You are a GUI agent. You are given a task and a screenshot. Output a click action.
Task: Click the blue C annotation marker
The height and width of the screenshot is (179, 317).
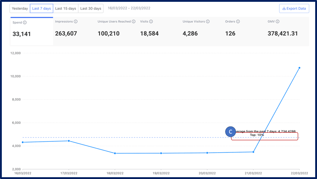(230, 132)
